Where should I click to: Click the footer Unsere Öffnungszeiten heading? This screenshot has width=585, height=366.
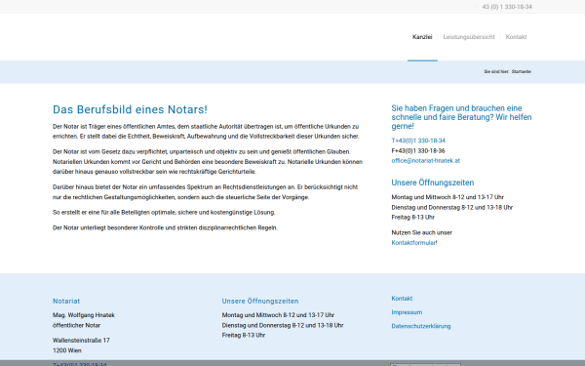coord(260,301)
